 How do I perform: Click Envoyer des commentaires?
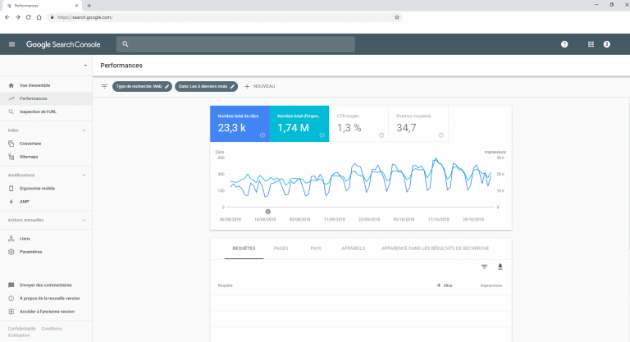tap(46, 285)
